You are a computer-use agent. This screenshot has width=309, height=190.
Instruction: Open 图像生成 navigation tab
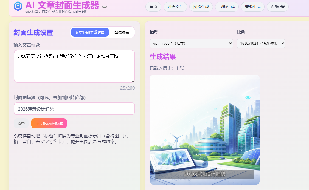pos(201,7)
